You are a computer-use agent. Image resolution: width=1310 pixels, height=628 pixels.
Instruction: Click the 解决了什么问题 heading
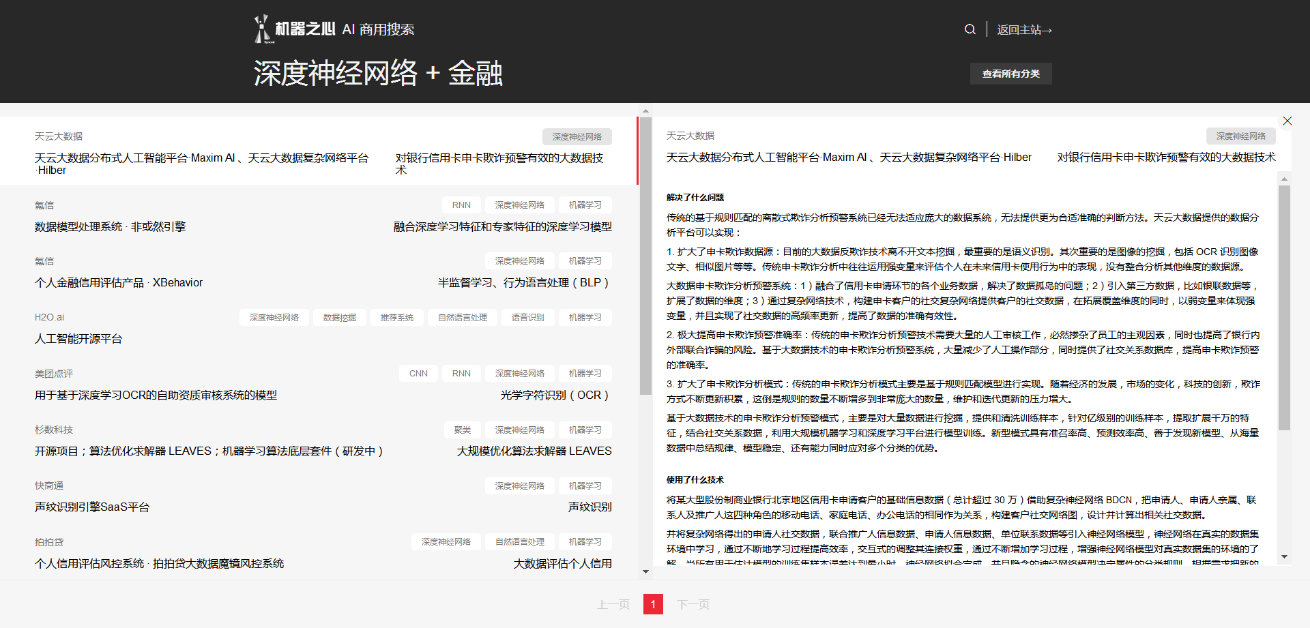[695, 197]
